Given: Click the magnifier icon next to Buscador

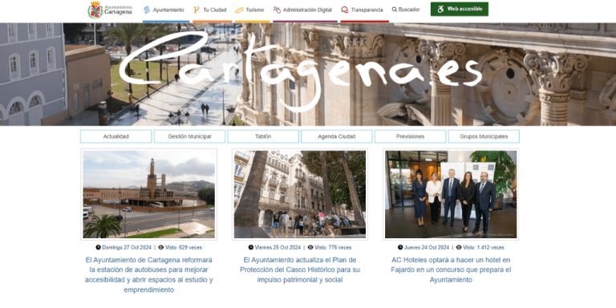Looking at the screenshot, I should 395,10.
